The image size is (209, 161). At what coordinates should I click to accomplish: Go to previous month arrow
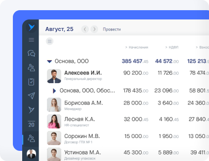pyautogui.click(x=85, y=29)
